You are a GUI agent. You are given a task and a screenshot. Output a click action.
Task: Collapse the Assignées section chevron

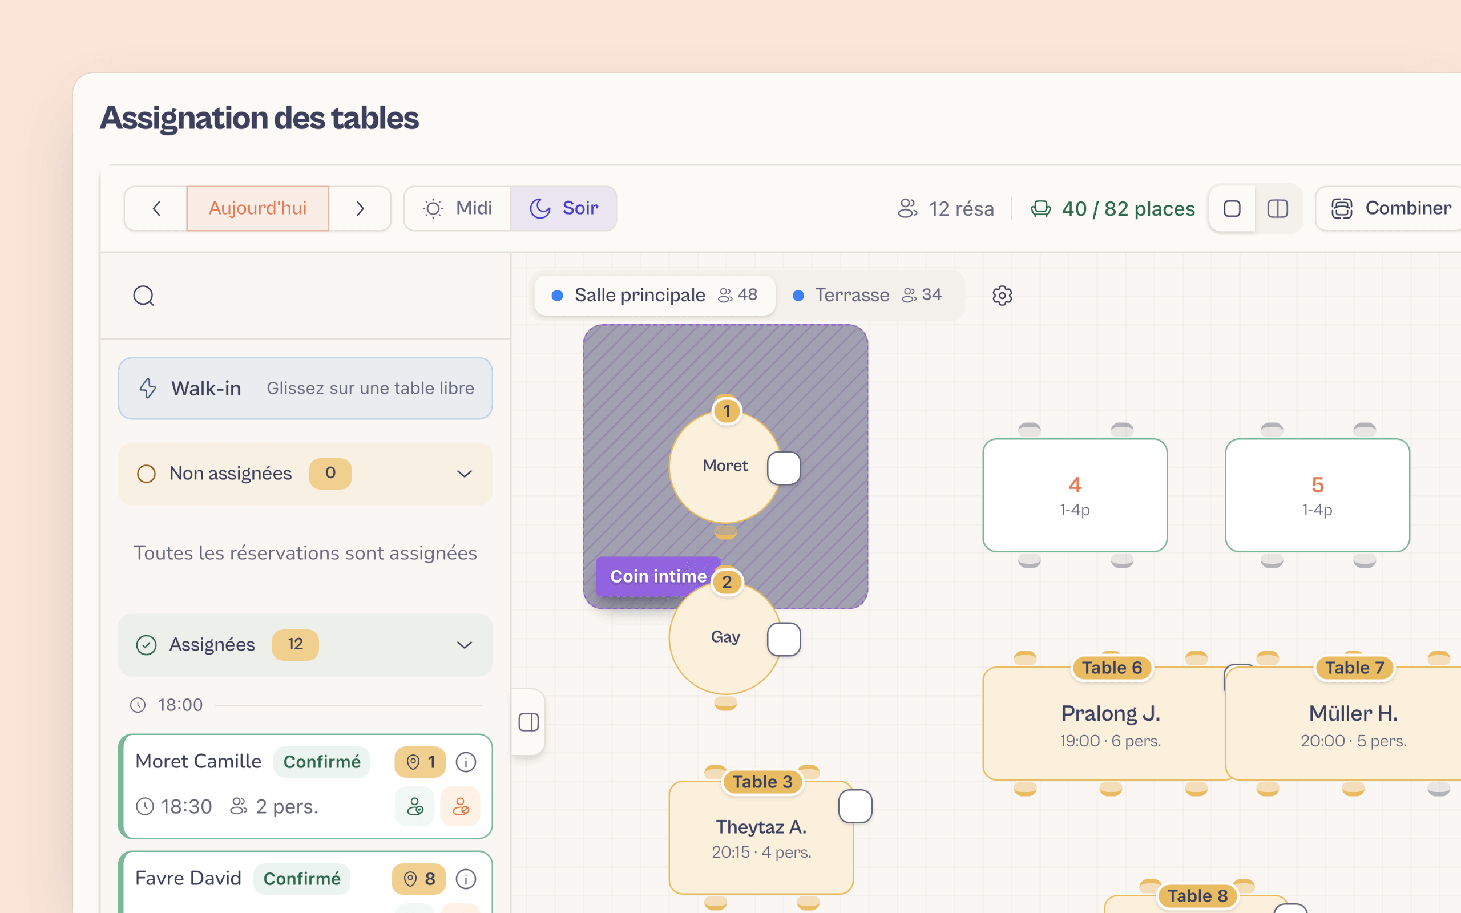tap(464, 645)
